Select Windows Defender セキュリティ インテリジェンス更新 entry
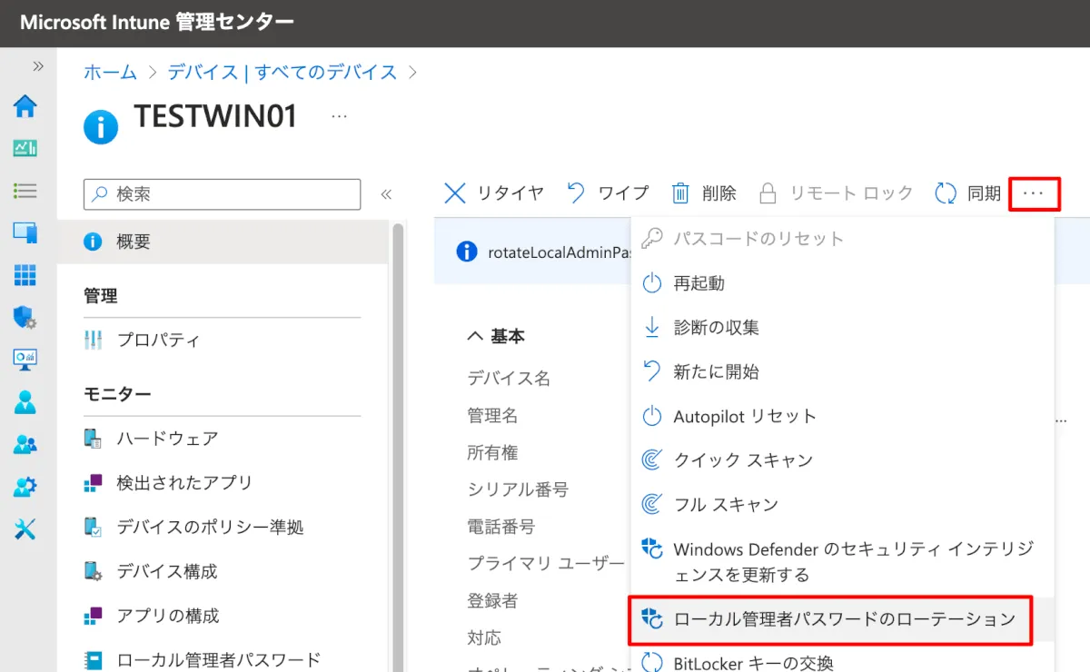 click(843, 562)
